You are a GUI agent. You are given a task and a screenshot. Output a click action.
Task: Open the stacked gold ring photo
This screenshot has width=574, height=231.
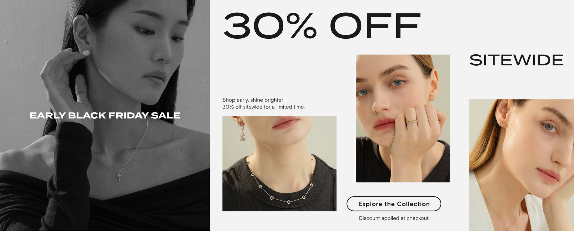click(403, 118)
